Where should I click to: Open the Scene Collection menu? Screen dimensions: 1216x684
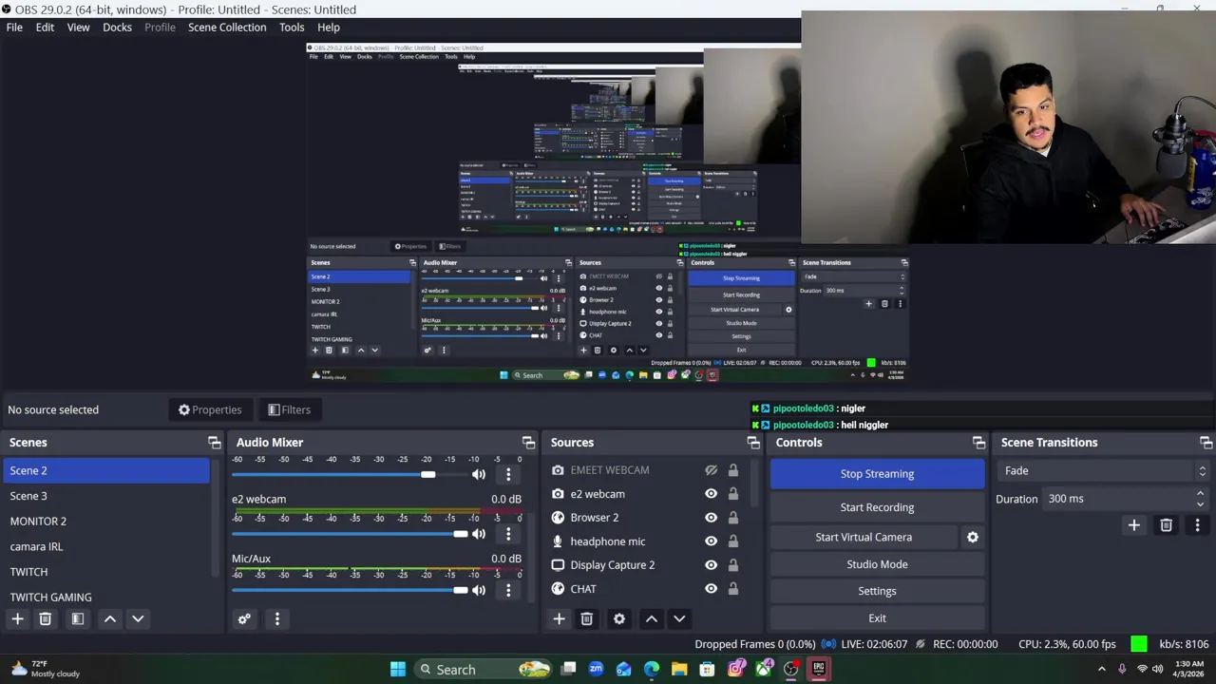coord(227,28)
